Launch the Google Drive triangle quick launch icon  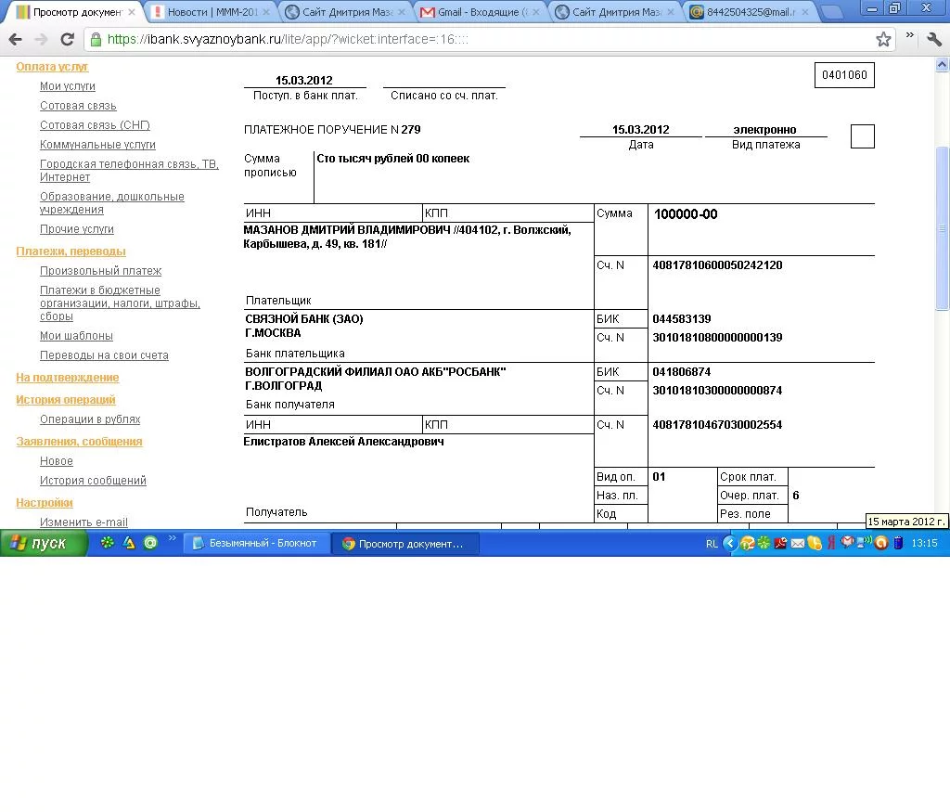point(129,543)
